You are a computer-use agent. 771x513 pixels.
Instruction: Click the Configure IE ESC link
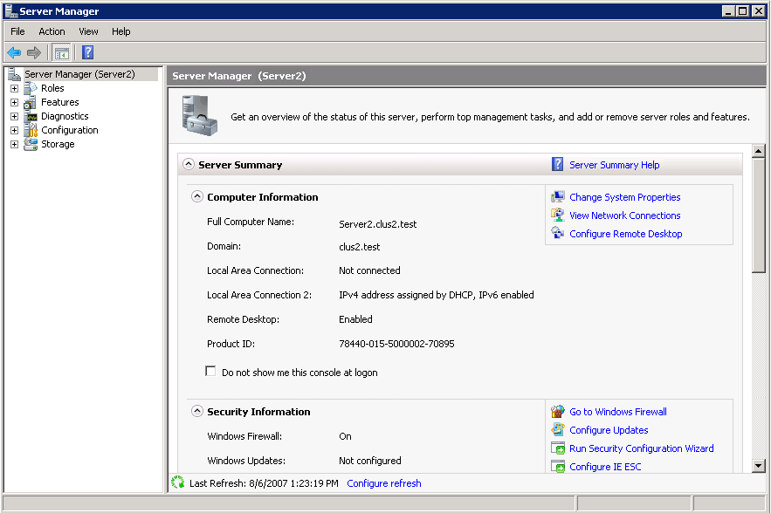click(605, 467)
